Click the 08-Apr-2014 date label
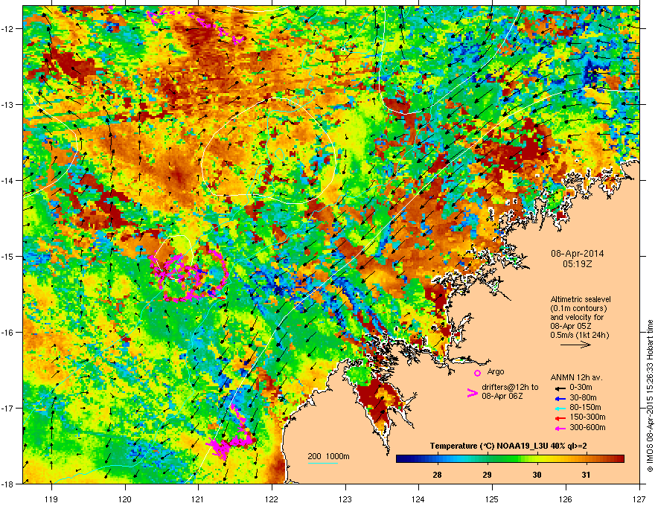The height and width of the screenshot is (506, 655). pos(578,254)
